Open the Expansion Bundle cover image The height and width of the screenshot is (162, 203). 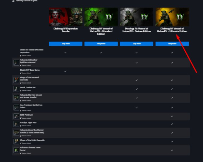pyautogui.click(x=66, y=17)
